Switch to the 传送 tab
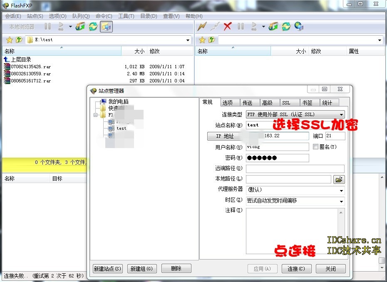The image size is (387, 282). 250,103
